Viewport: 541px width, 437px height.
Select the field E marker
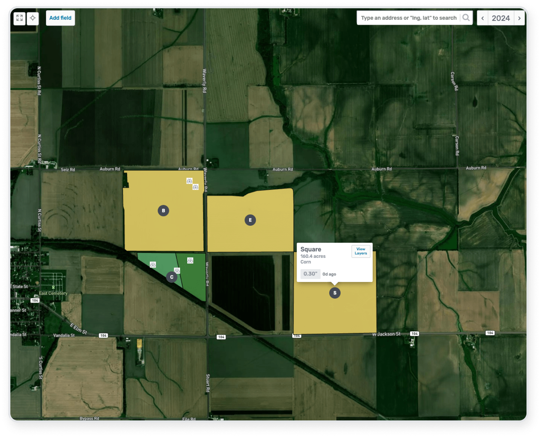(250, 220)
